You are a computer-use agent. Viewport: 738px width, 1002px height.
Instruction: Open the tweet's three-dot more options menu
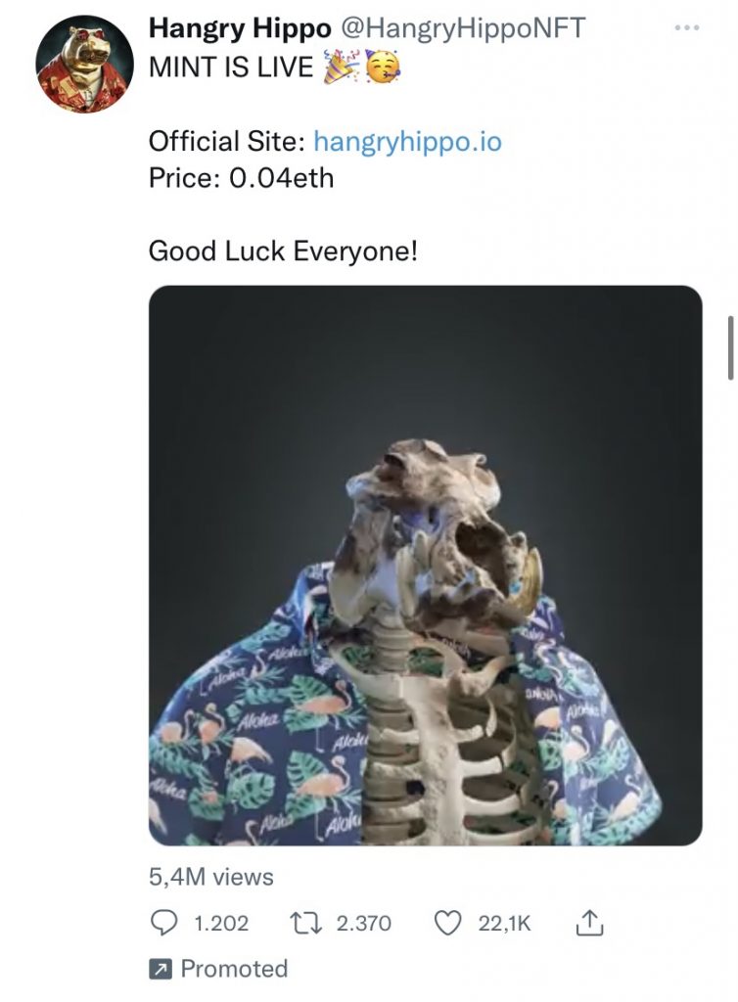coord(688,28)
